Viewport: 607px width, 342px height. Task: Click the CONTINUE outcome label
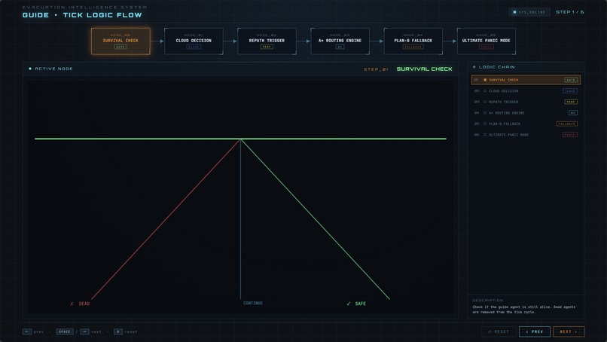pos(253,303)
